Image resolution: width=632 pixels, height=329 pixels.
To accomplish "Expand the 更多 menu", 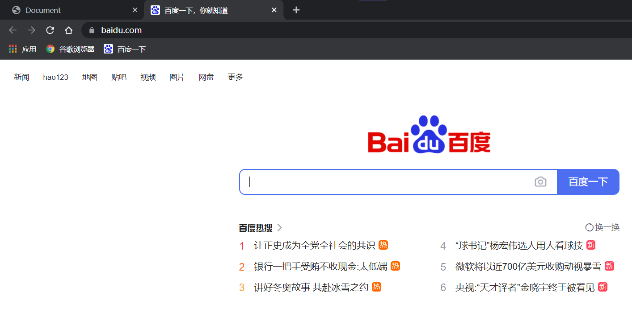I will (235, 77).
